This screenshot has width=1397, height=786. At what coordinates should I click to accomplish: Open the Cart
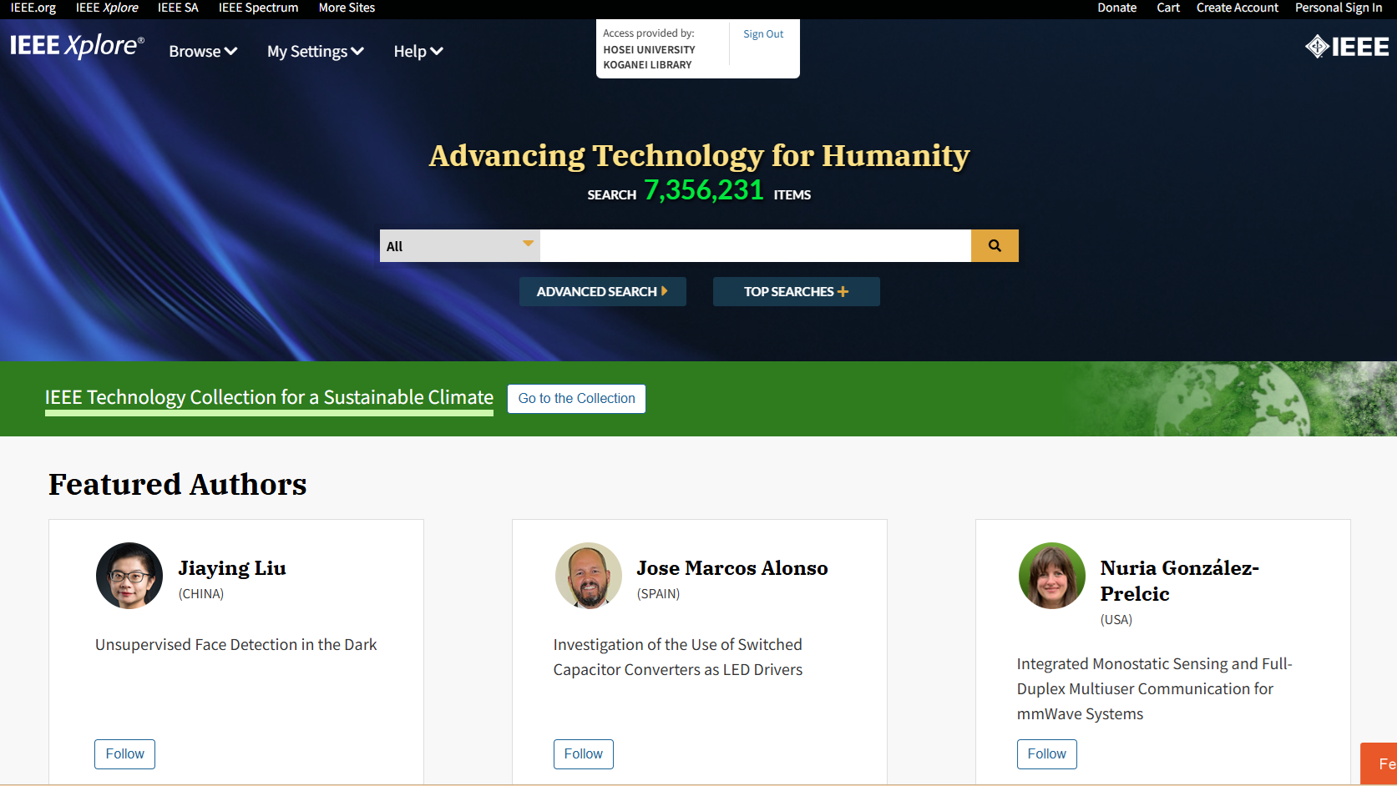click(x=1168, y=8)
